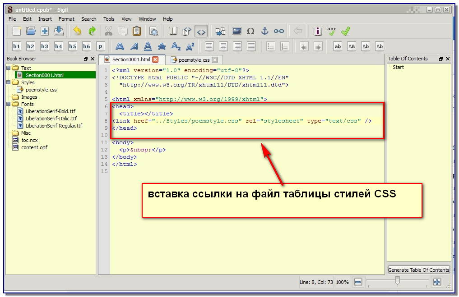
Task: Collapse the Text folder in Book Browser
Action: pyautogui.click(x=9, y=68)
